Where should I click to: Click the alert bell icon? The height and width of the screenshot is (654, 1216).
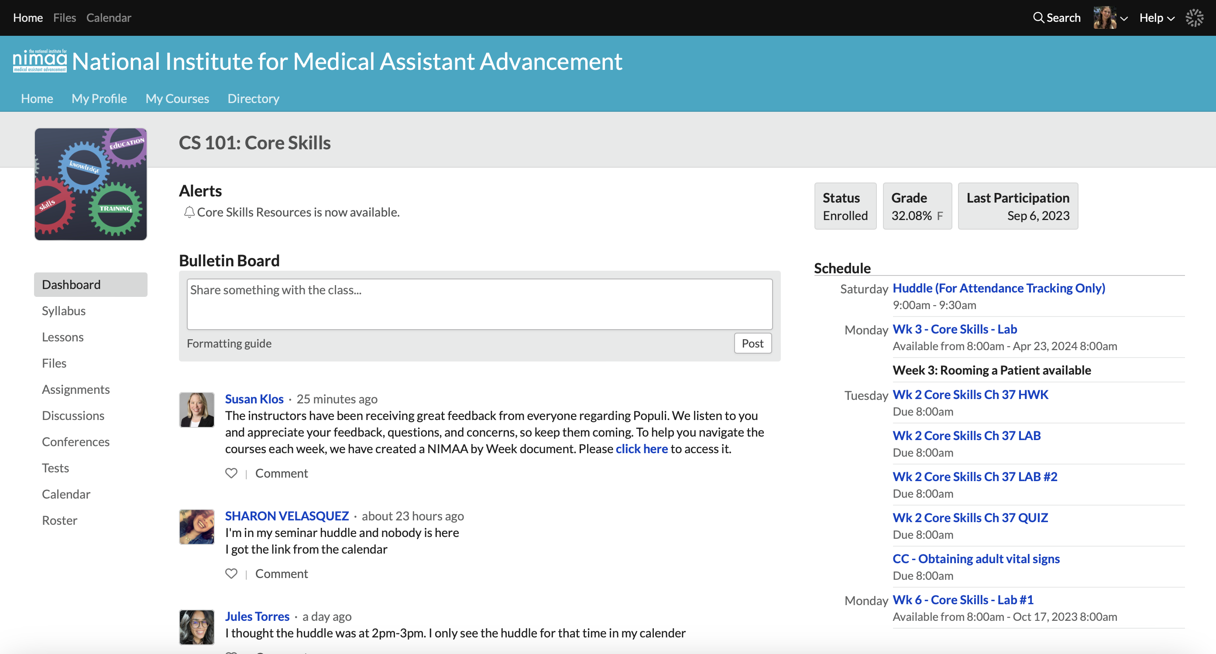[189, 213]
